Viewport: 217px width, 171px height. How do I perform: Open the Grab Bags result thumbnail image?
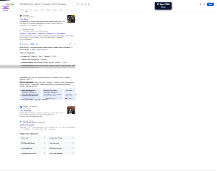[x=71, y=19]
